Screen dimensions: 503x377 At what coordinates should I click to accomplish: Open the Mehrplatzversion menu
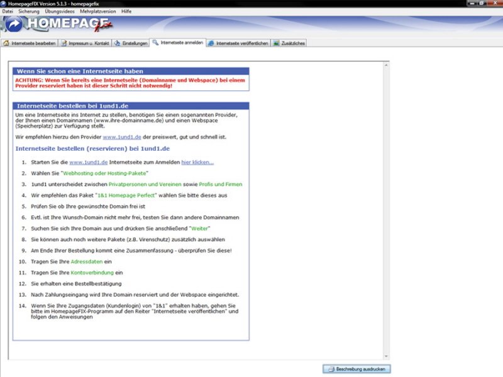point(99,11)
